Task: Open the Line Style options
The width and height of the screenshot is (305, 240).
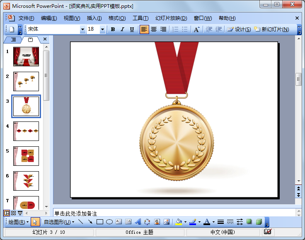Action: click(x=220, y=222)
